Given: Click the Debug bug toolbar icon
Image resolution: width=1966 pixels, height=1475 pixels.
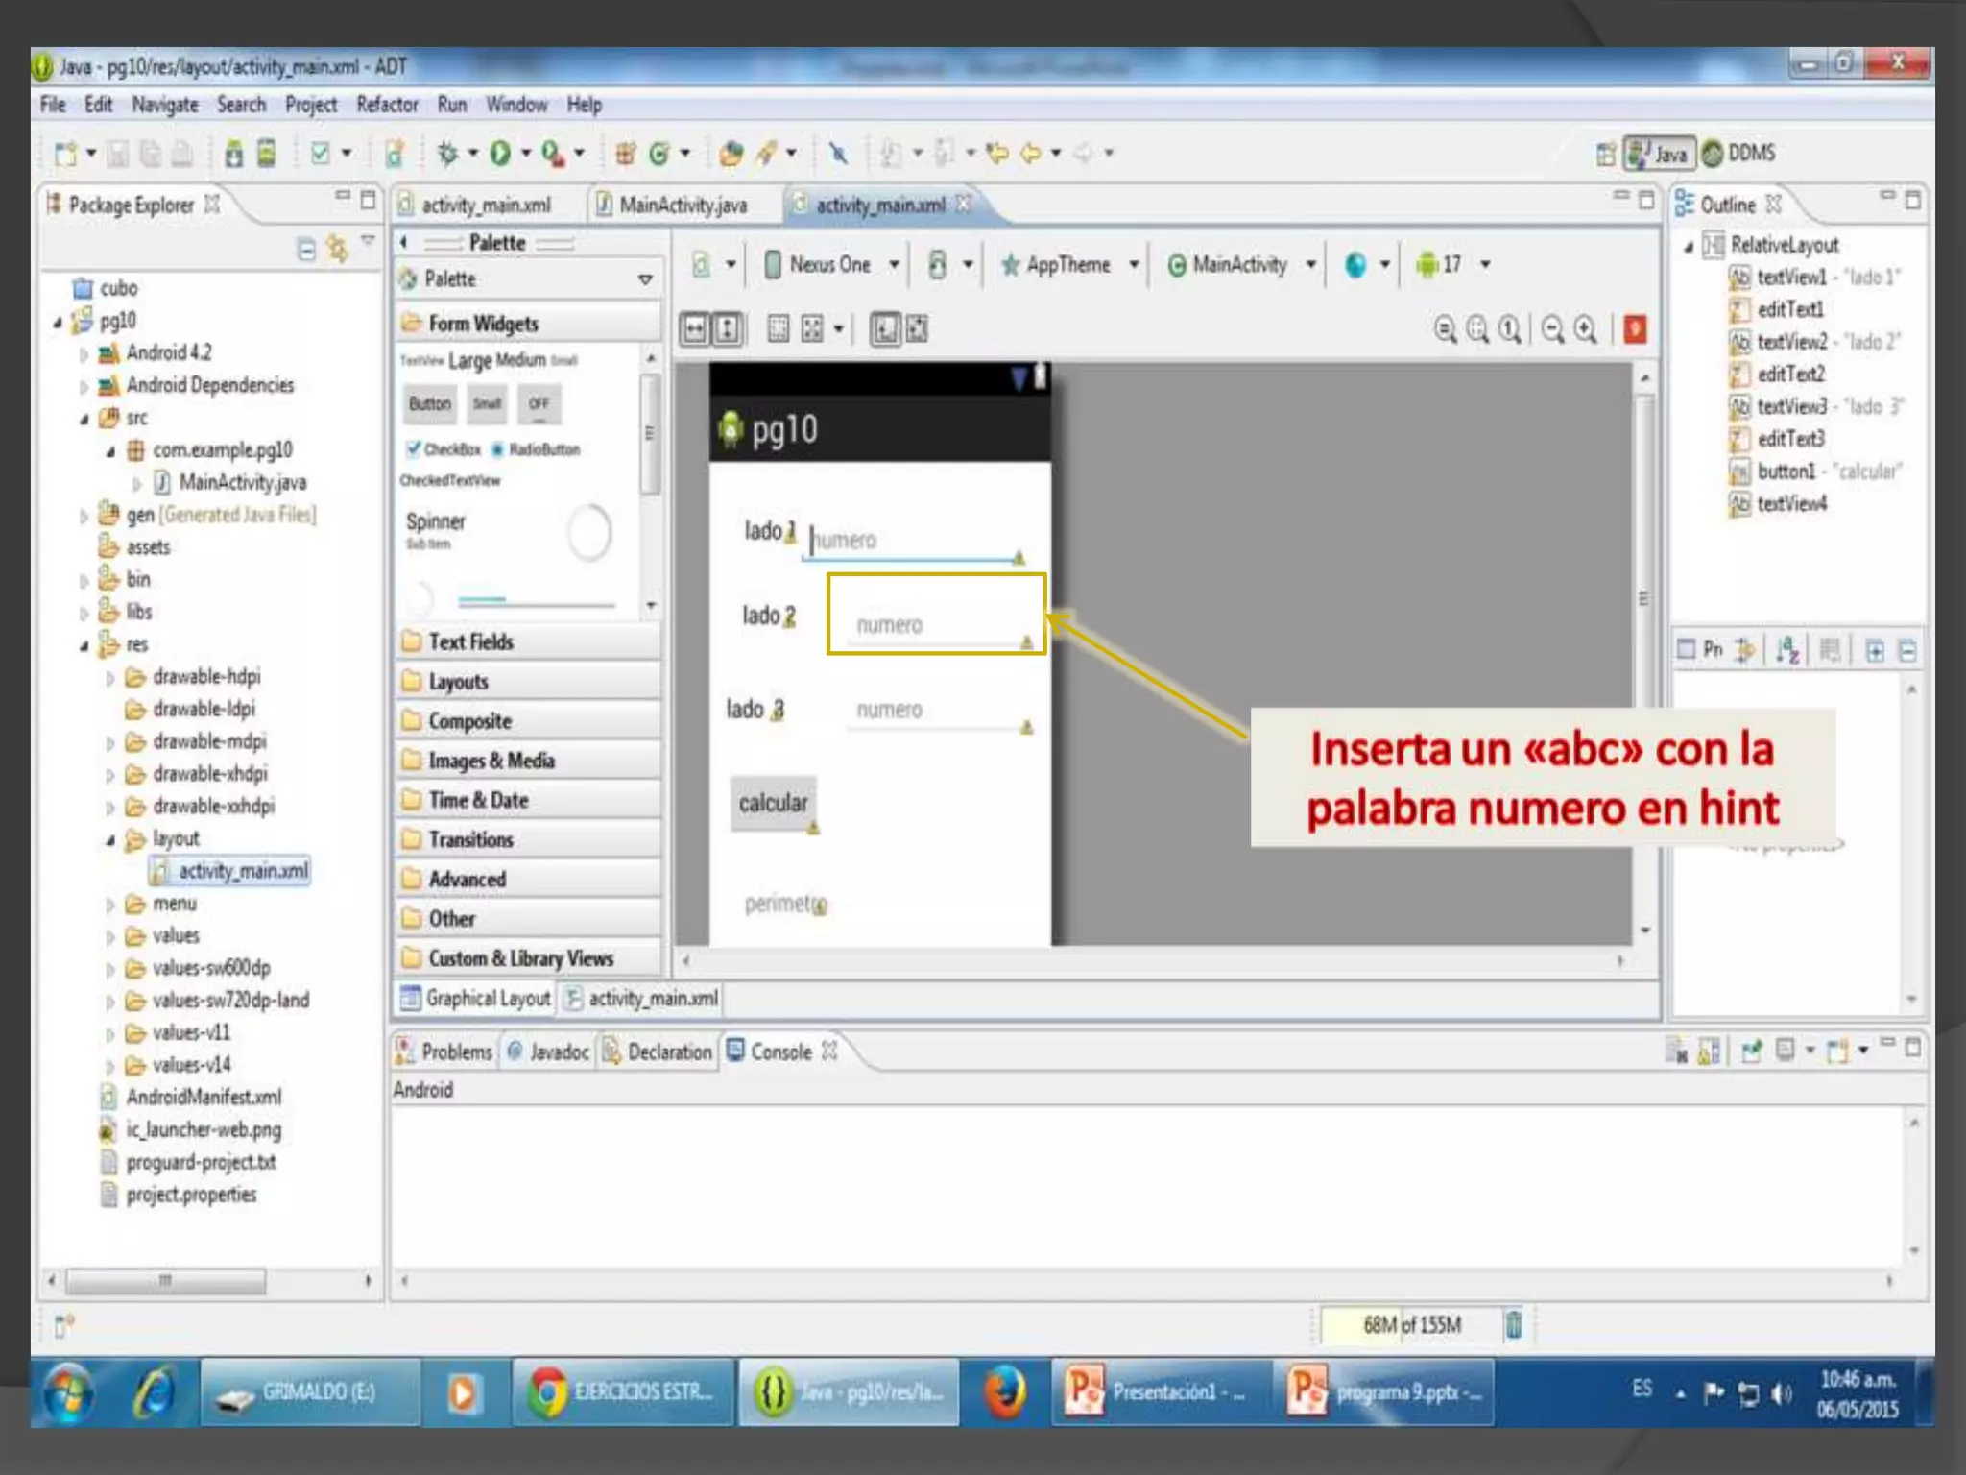Looking at the screenshot, I should coord(447,154).
